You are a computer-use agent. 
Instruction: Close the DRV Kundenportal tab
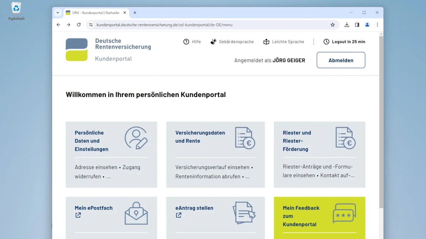pyautogui.click(x=124, y=13)
